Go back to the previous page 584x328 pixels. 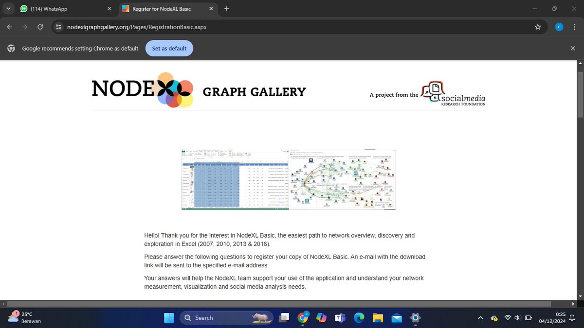9,27
